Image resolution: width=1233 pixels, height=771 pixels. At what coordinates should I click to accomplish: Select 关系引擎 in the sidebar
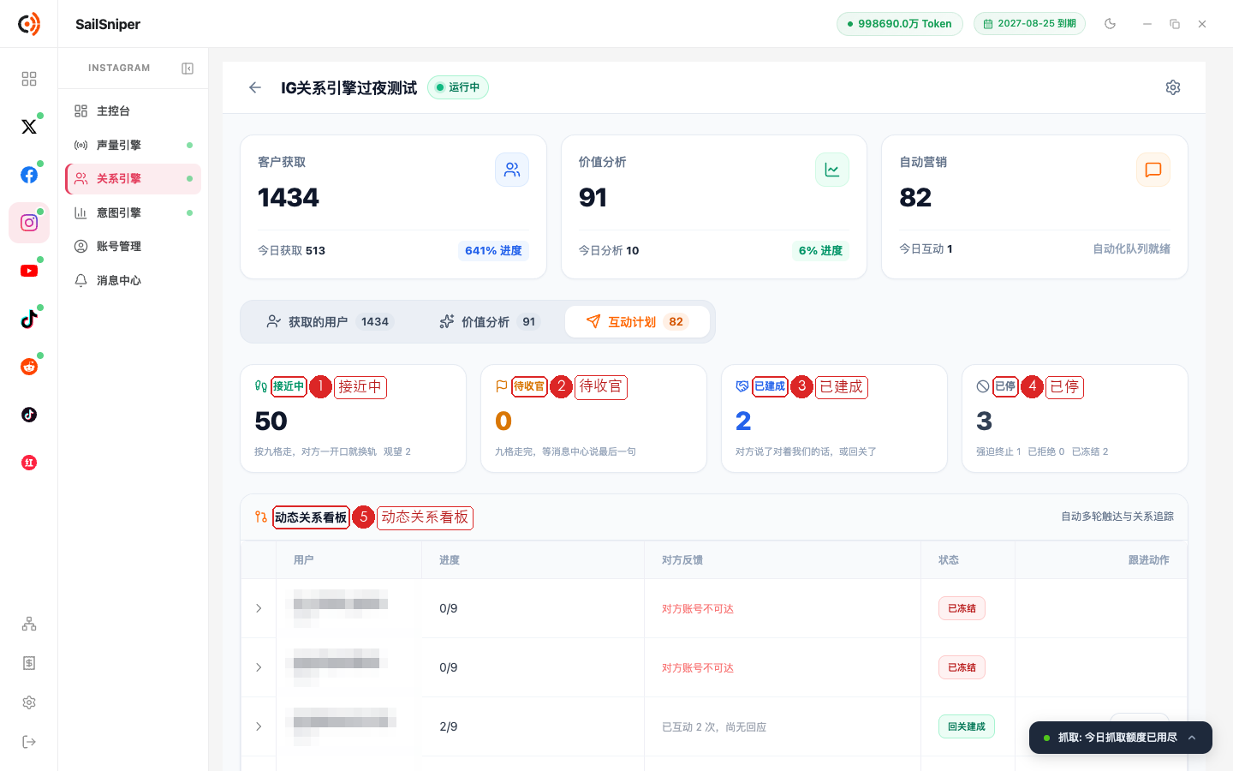(134, 178)
